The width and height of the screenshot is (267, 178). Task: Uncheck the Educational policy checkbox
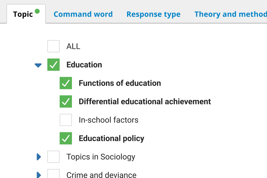click(x=66, y=138)
